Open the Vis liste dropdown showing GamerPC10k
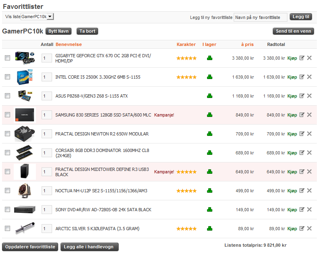 coord(37,17)
